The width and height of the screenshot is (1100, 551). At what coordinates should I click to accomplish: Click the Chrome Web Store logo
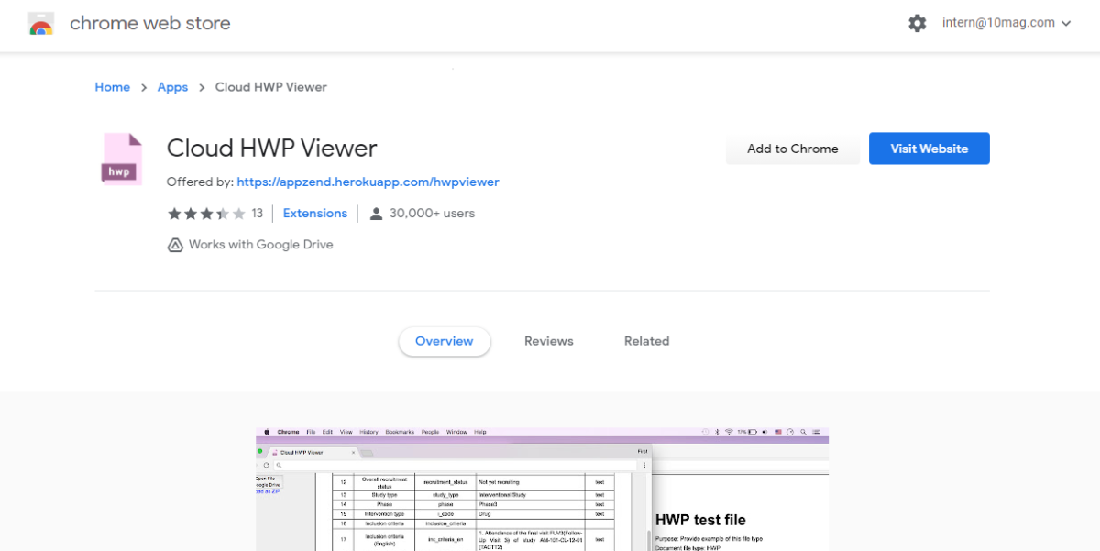click(x=41, y=24)
